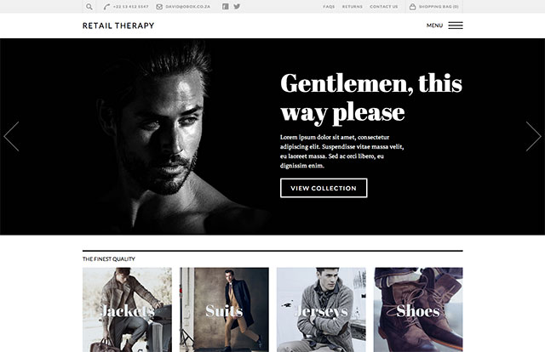Open the Facebook social icon
The image size is (545, 352).
[x=226, y=6]
